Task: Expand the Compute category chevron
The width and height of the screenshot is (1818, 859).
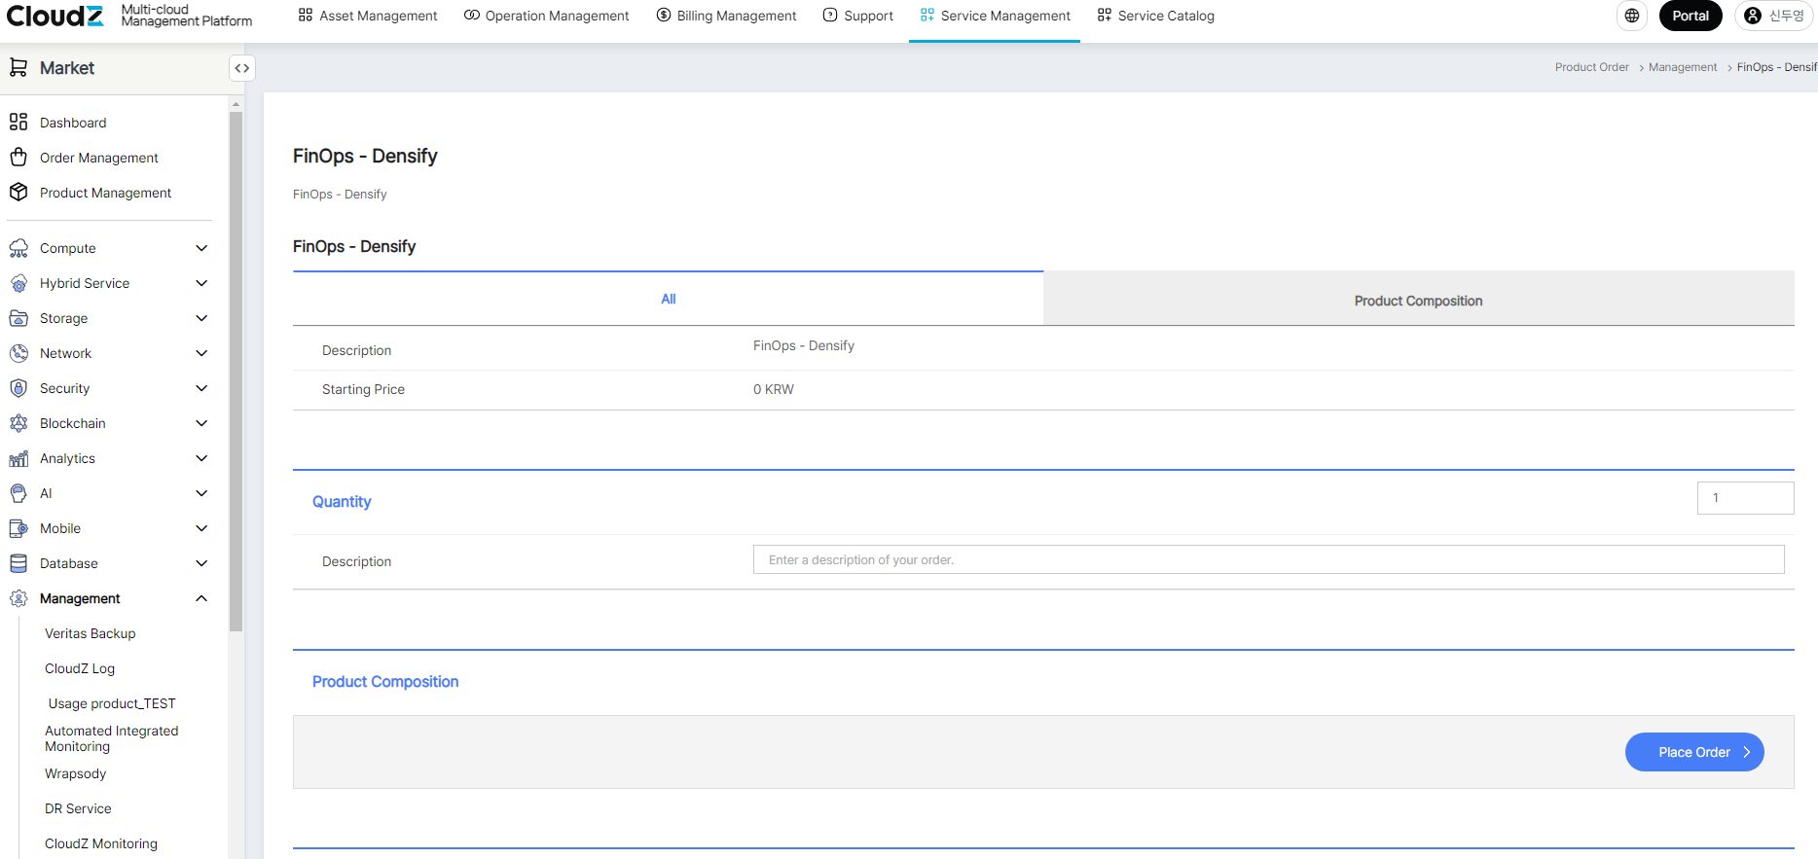Action: [x=201, y=248]
